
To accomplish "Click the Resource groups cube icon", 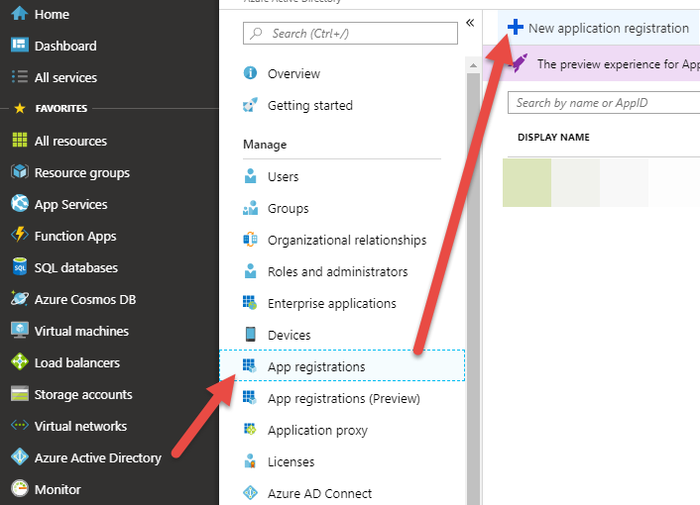I will [x=19, y=171].
